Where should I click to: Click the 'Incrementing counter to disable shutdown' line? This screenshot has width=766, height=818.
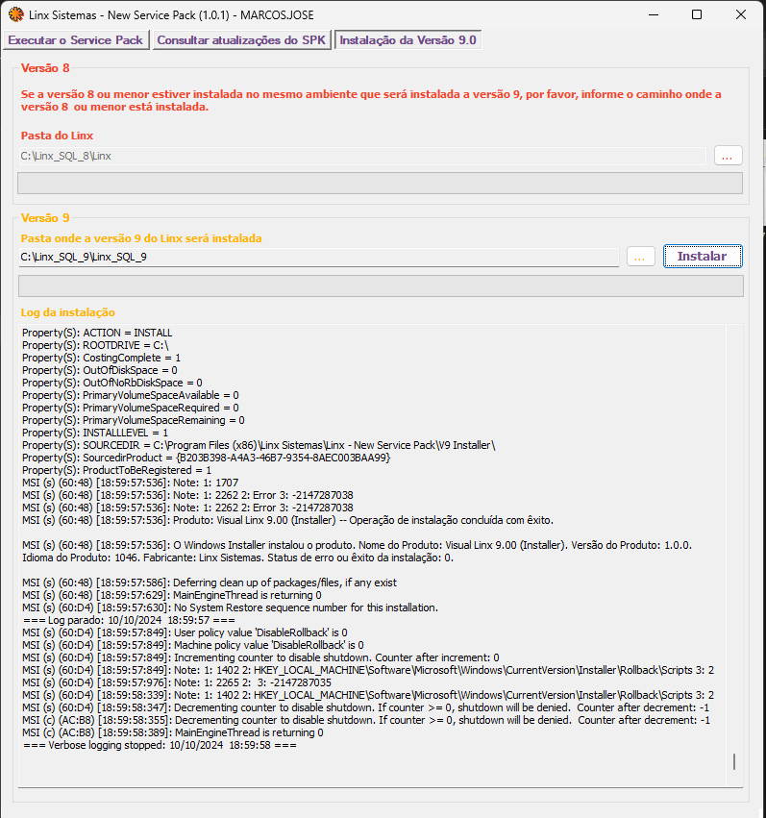(260, 658)
